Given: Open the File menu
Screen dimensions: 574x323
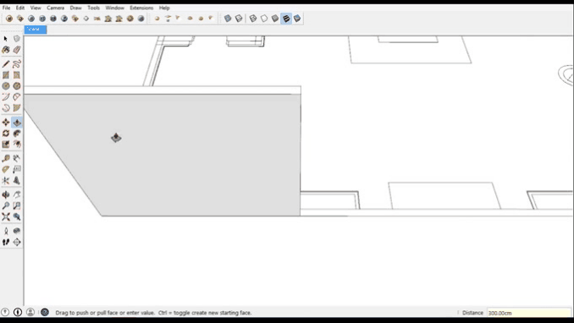Looking at the screenshot, I should (6, 8).
